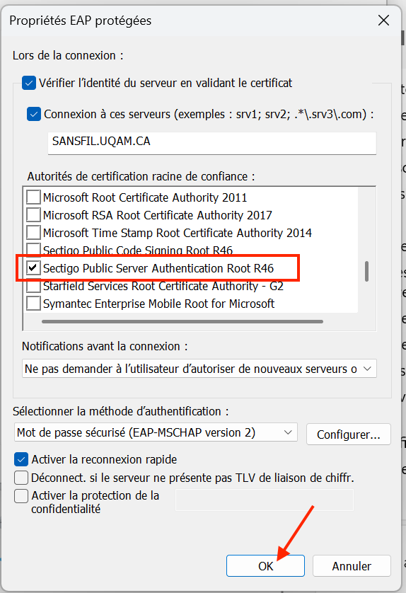Click the Configurer... button

[349, 434]
